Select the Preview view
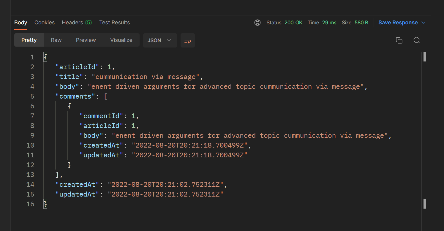Image resolution: width=444 pixels, height=231 pixels. tap(86, 40)
